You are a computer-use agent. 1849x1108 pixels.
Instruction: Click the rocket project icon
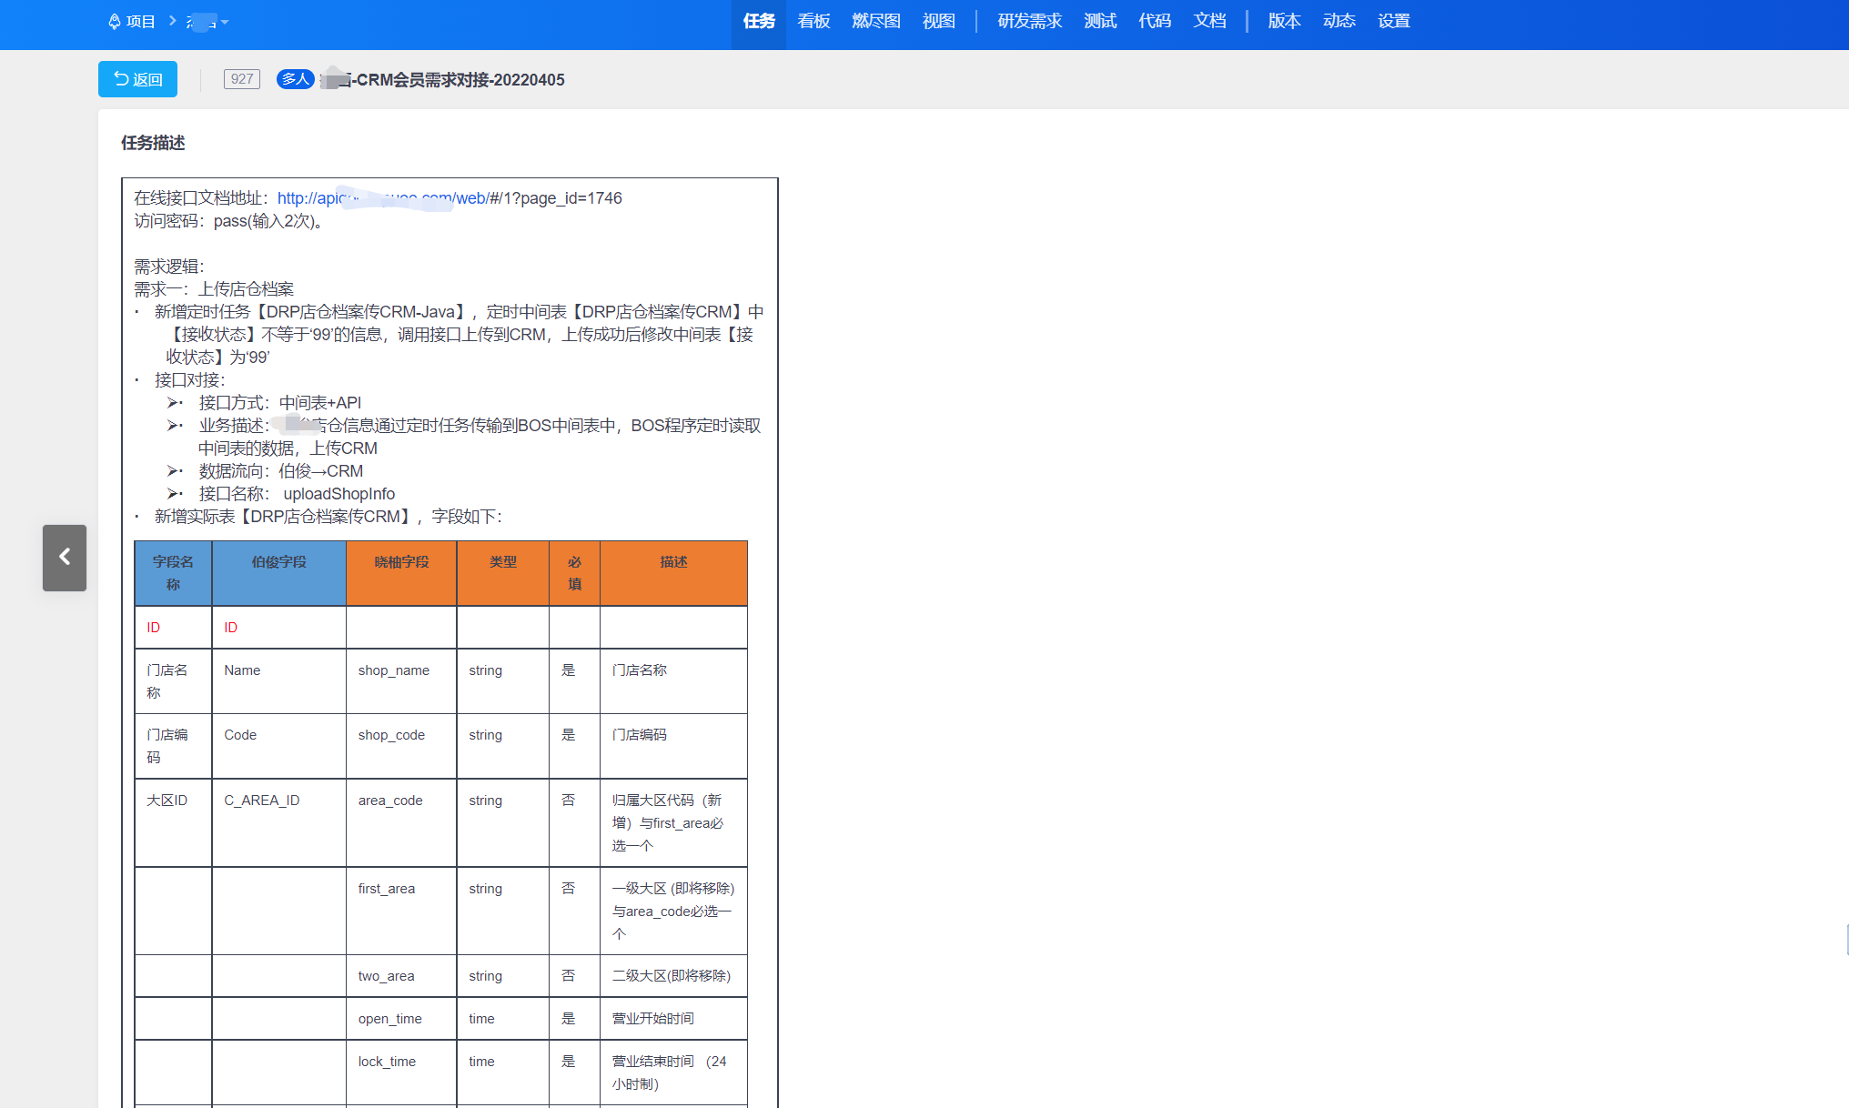pyautogui.click(x=114, y=21)
